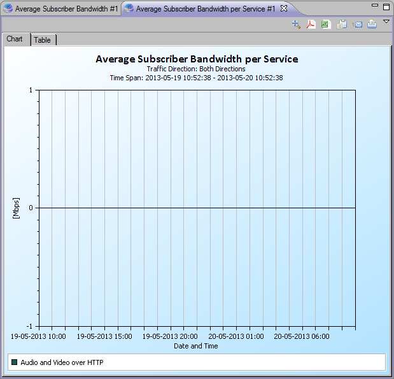Activate the magnifier zoom chart tool
This screenshot has height=379, width=394.
point(296,24)
